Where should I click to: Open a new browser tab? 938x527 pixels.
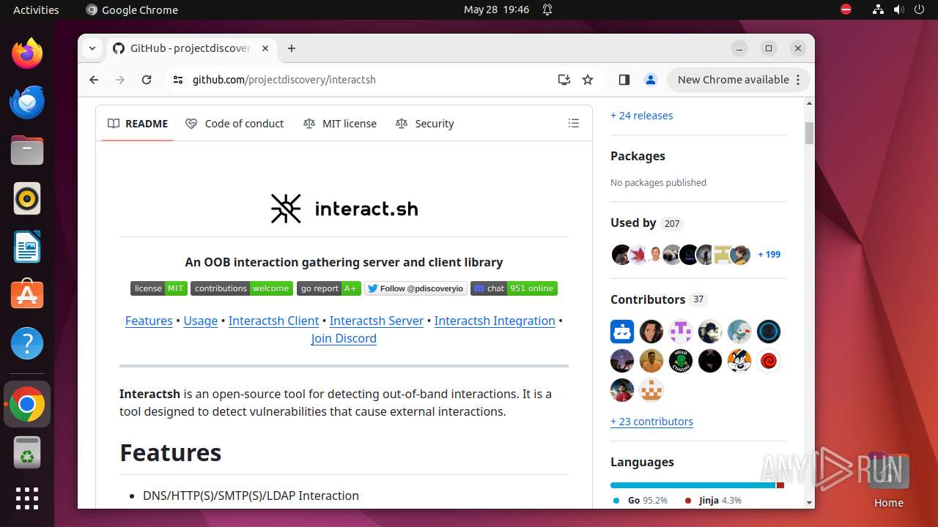292,48
